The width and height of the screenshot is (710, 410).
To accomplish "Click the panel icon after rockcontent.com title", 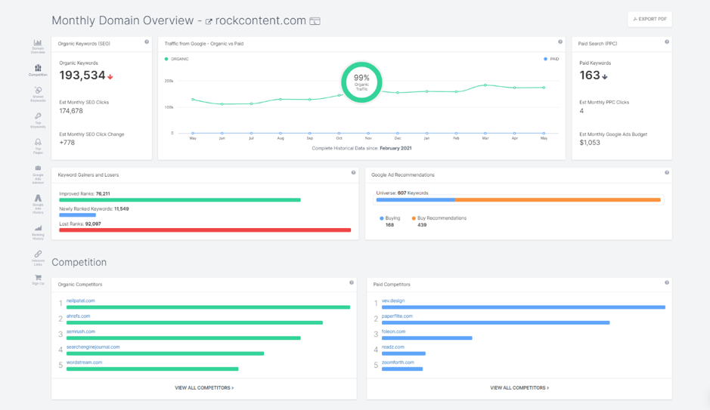I will pos(315,21).
